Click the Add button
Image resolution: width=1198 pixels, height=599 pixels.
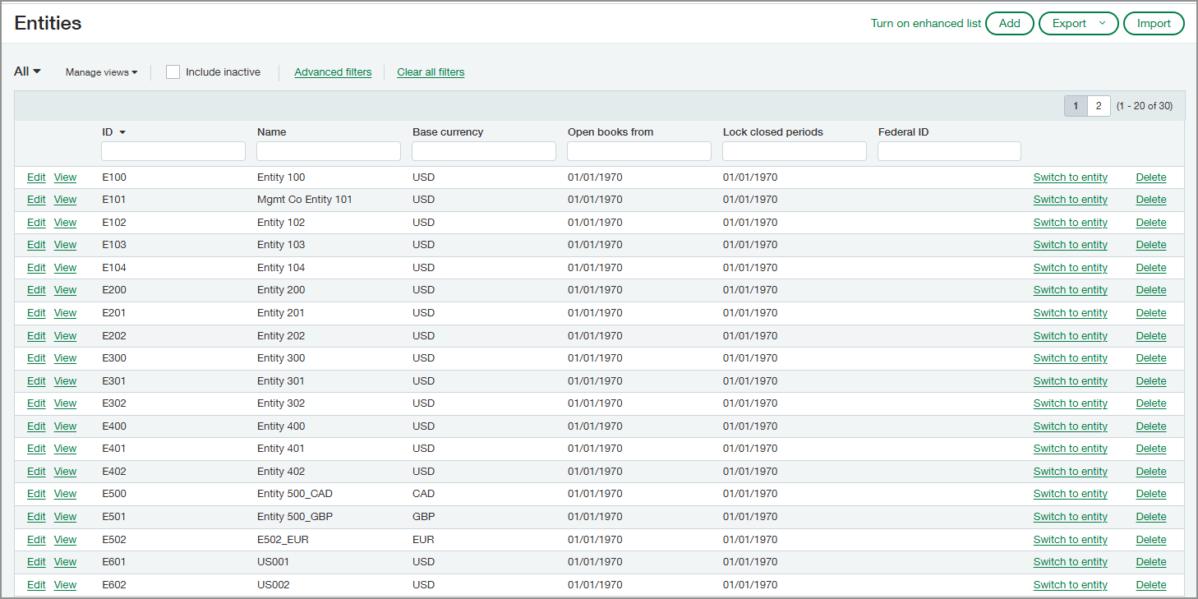[1009, 23]
